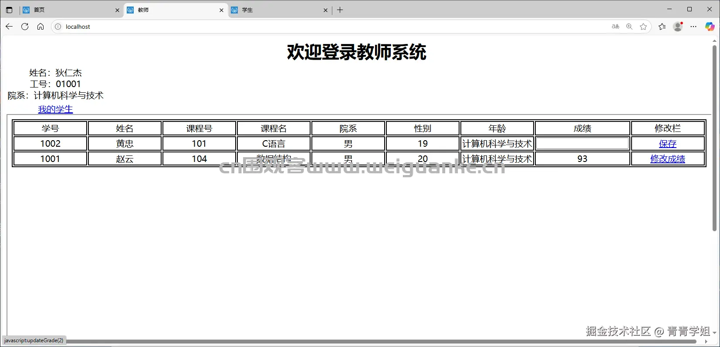Click the staff number 01001
The height and width of the screenshot is (347, 720).
(68, 84)
